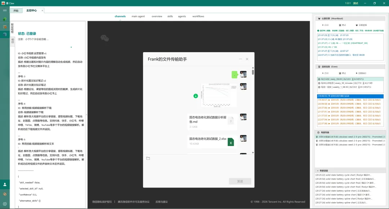Open 反馈与建议 link
The height and width of the screenshot is (209, 389).
click(161, 202)
